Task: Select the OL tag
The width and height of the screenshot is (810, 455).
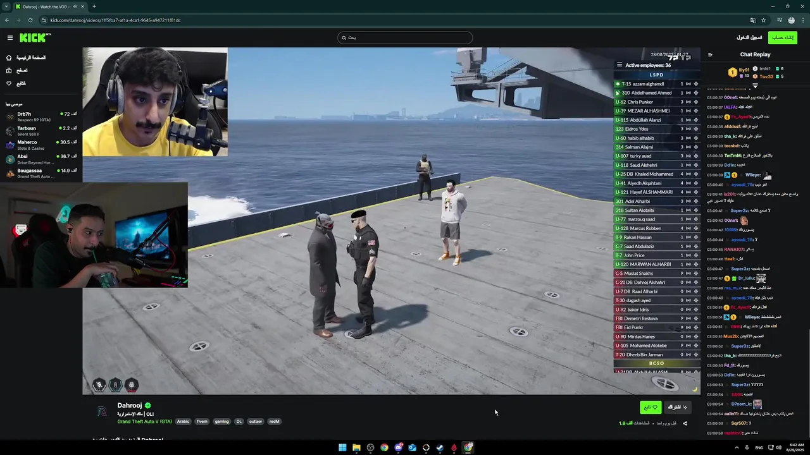Action: click(239, 422)
